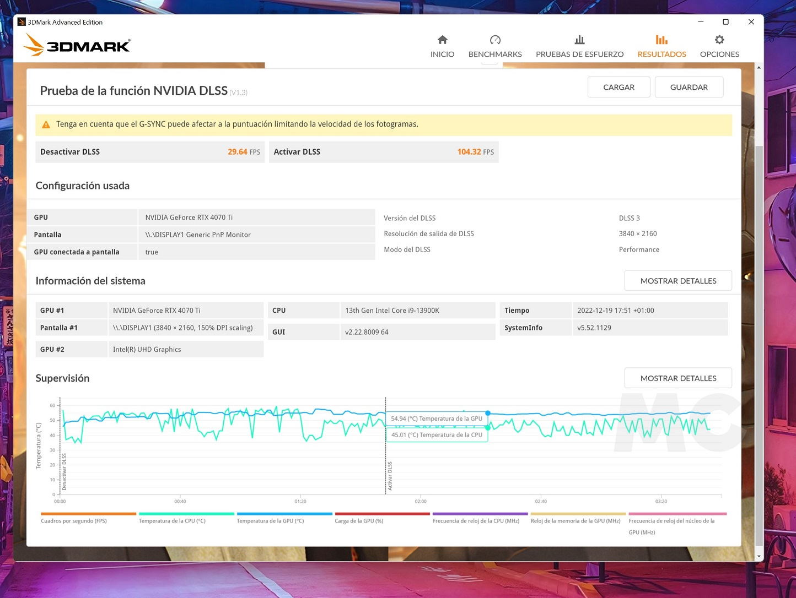Click the INICIO home icon
The image size is (796, 598).
click(x=442, y=40)
